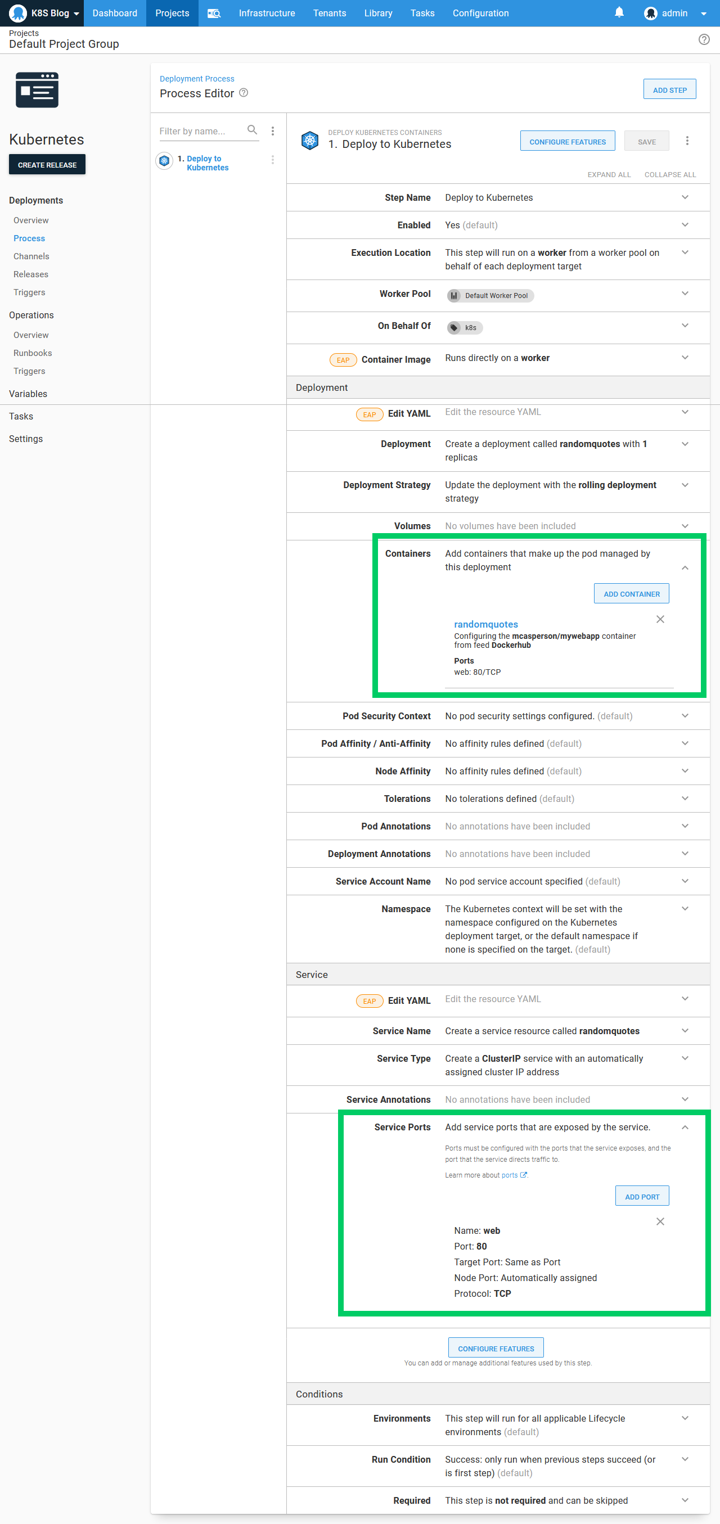This screenshot has height=1524, width=720.
Task: Open overflow menu next to step filter
Action: pyautogui.click(x=273, y=130)
